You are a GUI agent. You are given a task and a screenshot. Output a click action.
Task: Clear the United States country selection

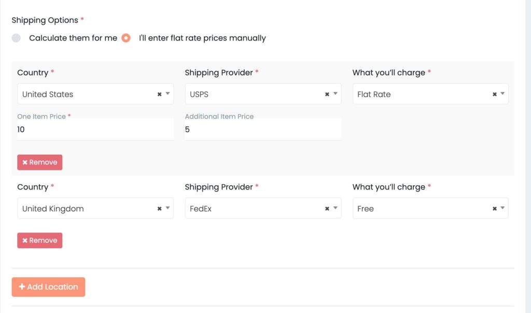(x=160, y=94)
